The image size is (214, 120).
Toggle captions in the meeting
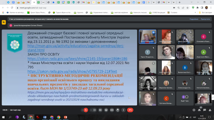click(100, 110)
